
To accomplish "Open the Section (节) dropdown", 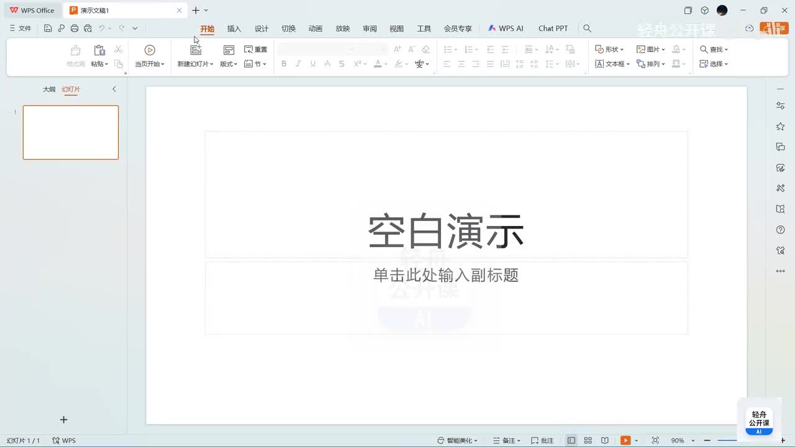I will click(x=255, y=64).
